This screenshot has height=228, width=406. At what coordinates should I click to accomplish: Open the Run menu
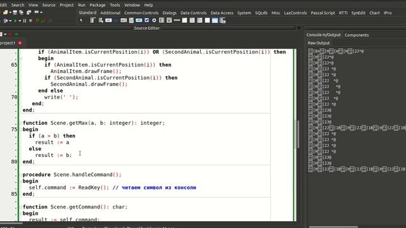coord(82,5)
